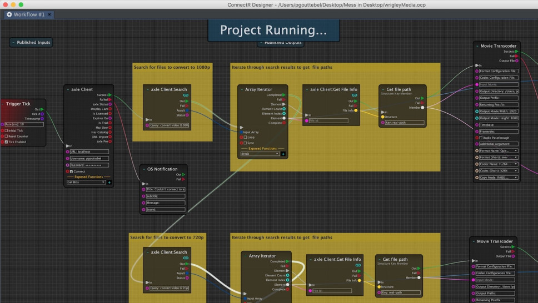Collapse the top axle Client:Get File Info node

coord(307,89)
